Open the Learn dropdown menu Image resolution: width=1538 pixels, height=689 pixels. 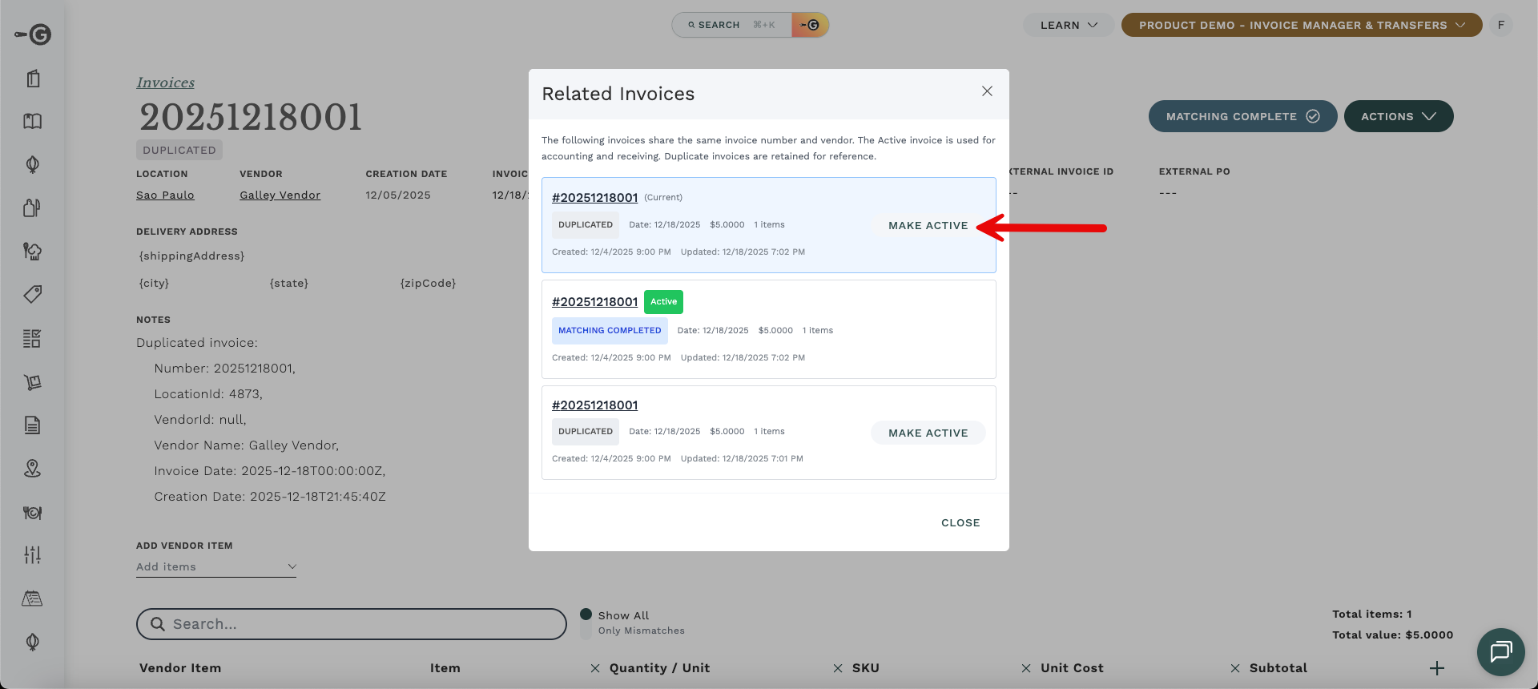[1068, 25]
